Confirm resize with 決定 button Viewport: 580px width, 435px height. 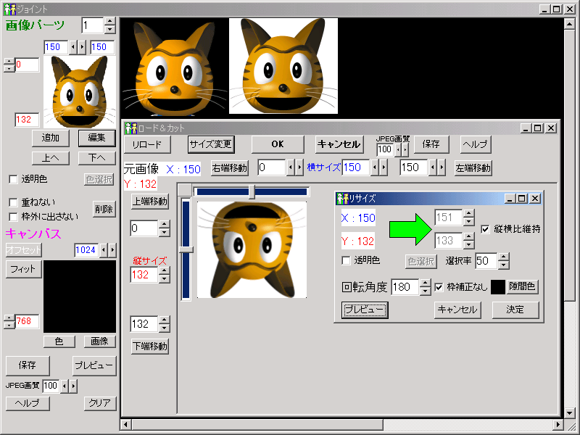[x=515, y=310]
